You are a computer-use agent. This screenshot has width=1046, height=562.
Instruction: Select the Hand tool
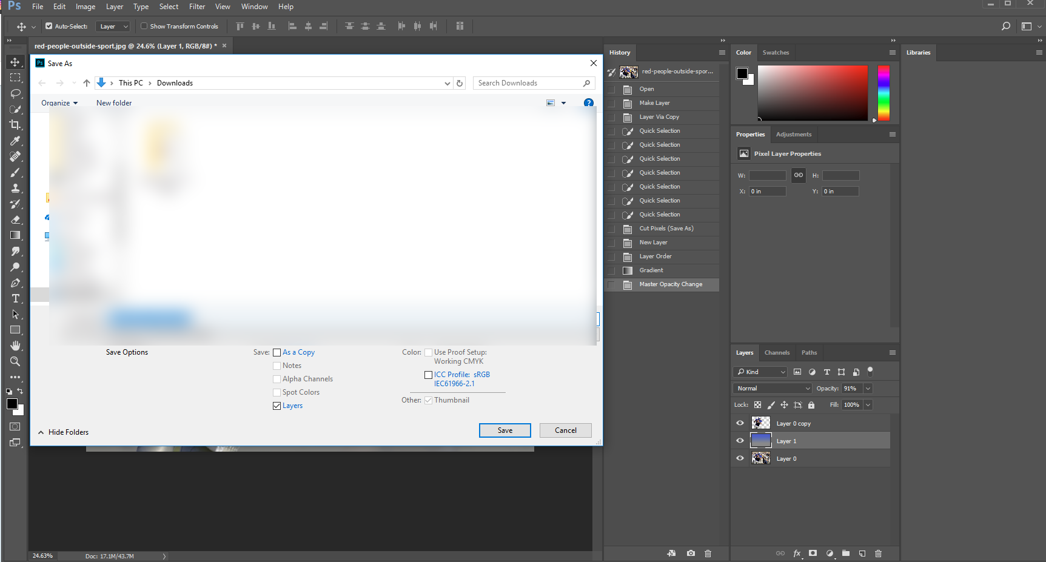(15, 346)
